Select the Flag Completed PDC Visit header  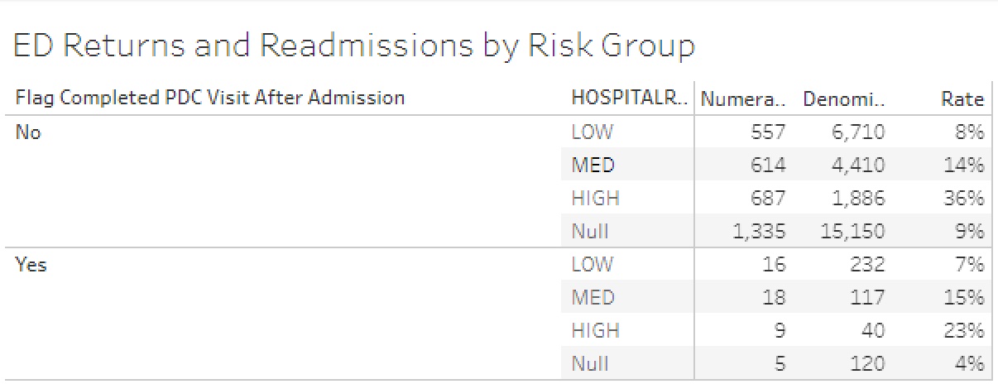[210, 98]
